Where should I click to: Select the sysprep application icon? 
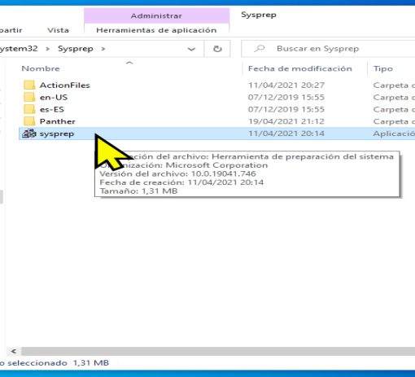coord(29,134)
